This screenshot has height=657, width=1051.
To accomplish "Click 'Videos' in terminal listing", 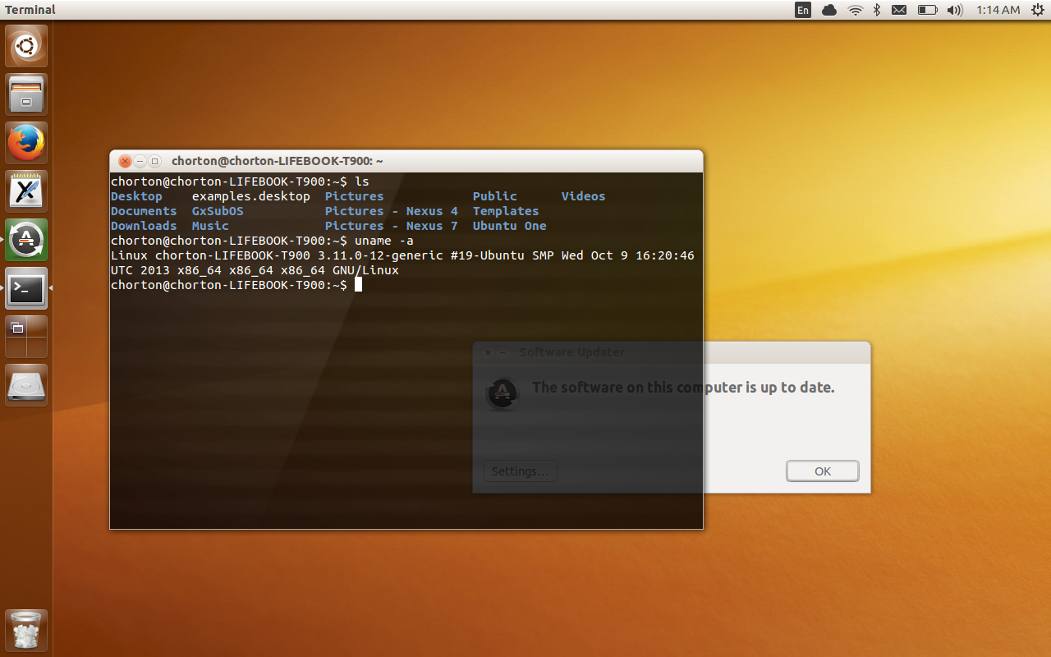I will 584,196.
